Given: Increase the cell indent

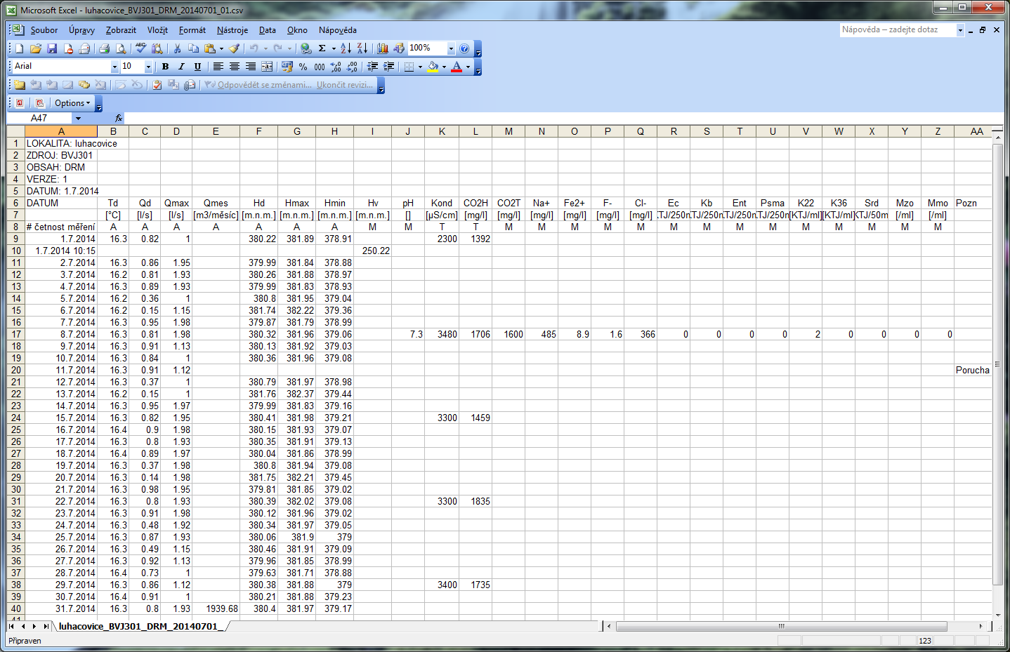Looking at the screenshot, I should (x=388, y=67).
